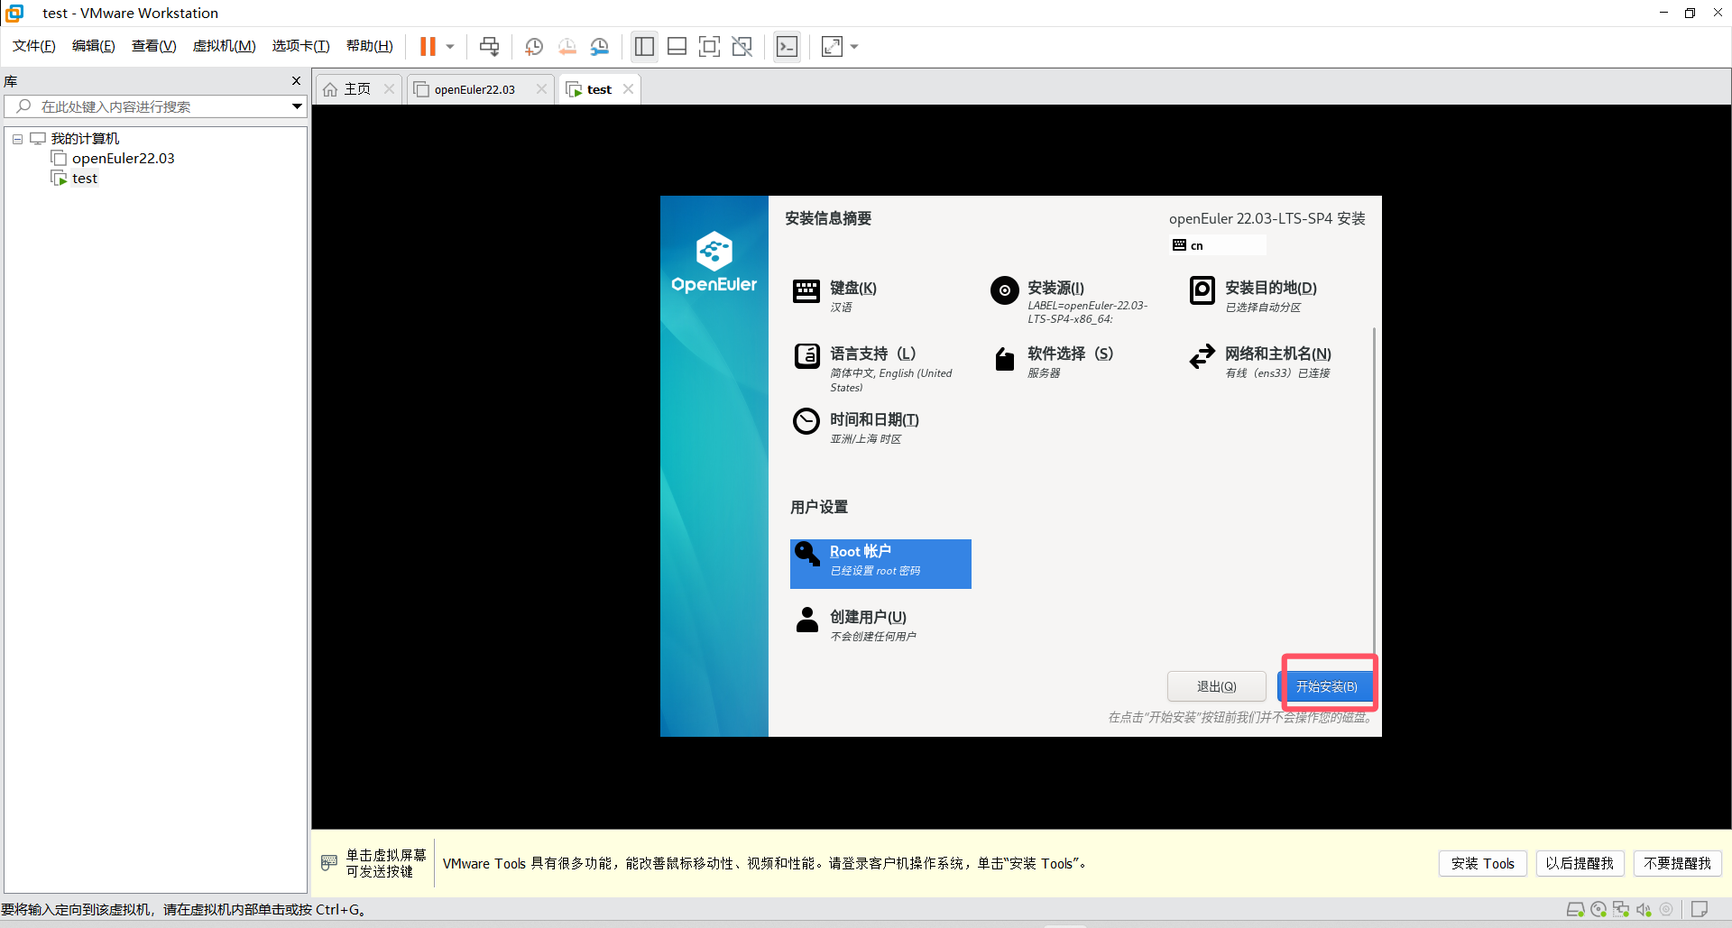Toggle the thumbnail bar view icon
Screen dimensions: 1732x928
[x=677, y=46]
